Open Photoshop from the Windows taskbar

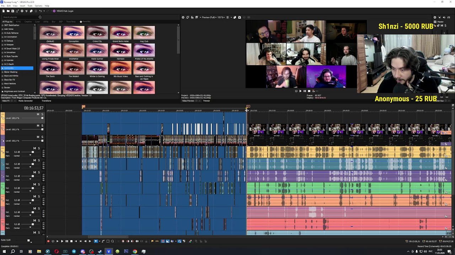click(126, 251)
